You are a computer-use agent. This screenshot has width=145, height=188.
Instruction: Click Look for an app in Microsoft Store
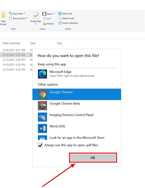coord(77,138)
